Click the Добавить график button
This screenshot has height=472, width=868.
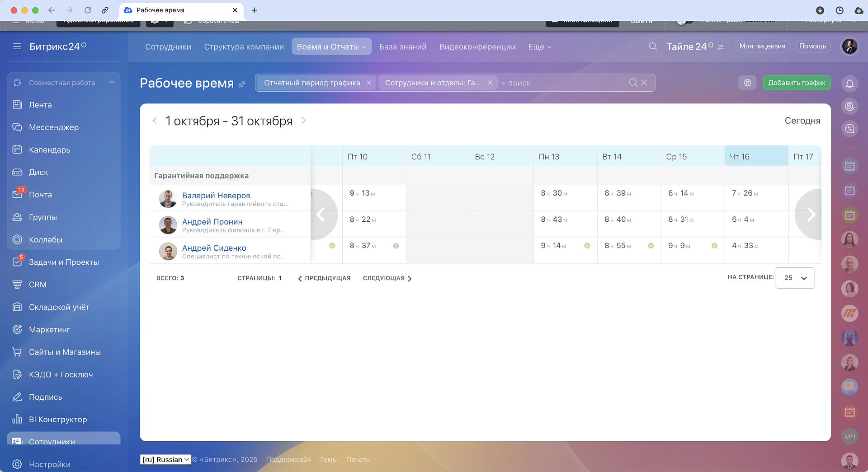tap(797, 83)
